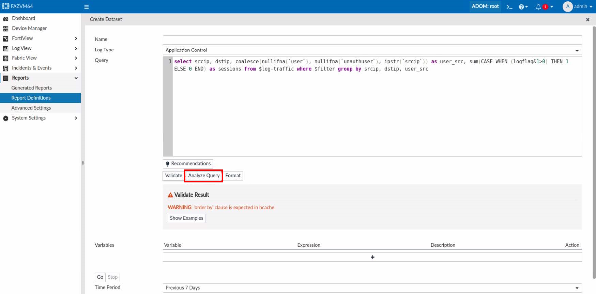Open the Log Type dropdown
Screen dimensions: 596x294
(372, 50)
